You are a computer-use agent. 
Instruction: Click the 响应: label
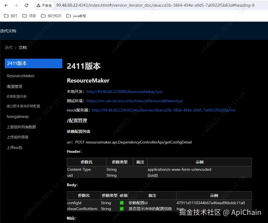point(72,218)
